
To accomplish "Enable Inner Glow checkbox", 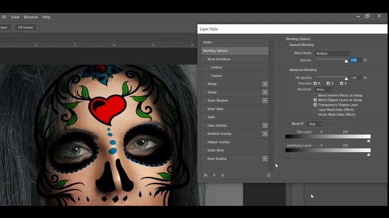I will coord(204,109).
